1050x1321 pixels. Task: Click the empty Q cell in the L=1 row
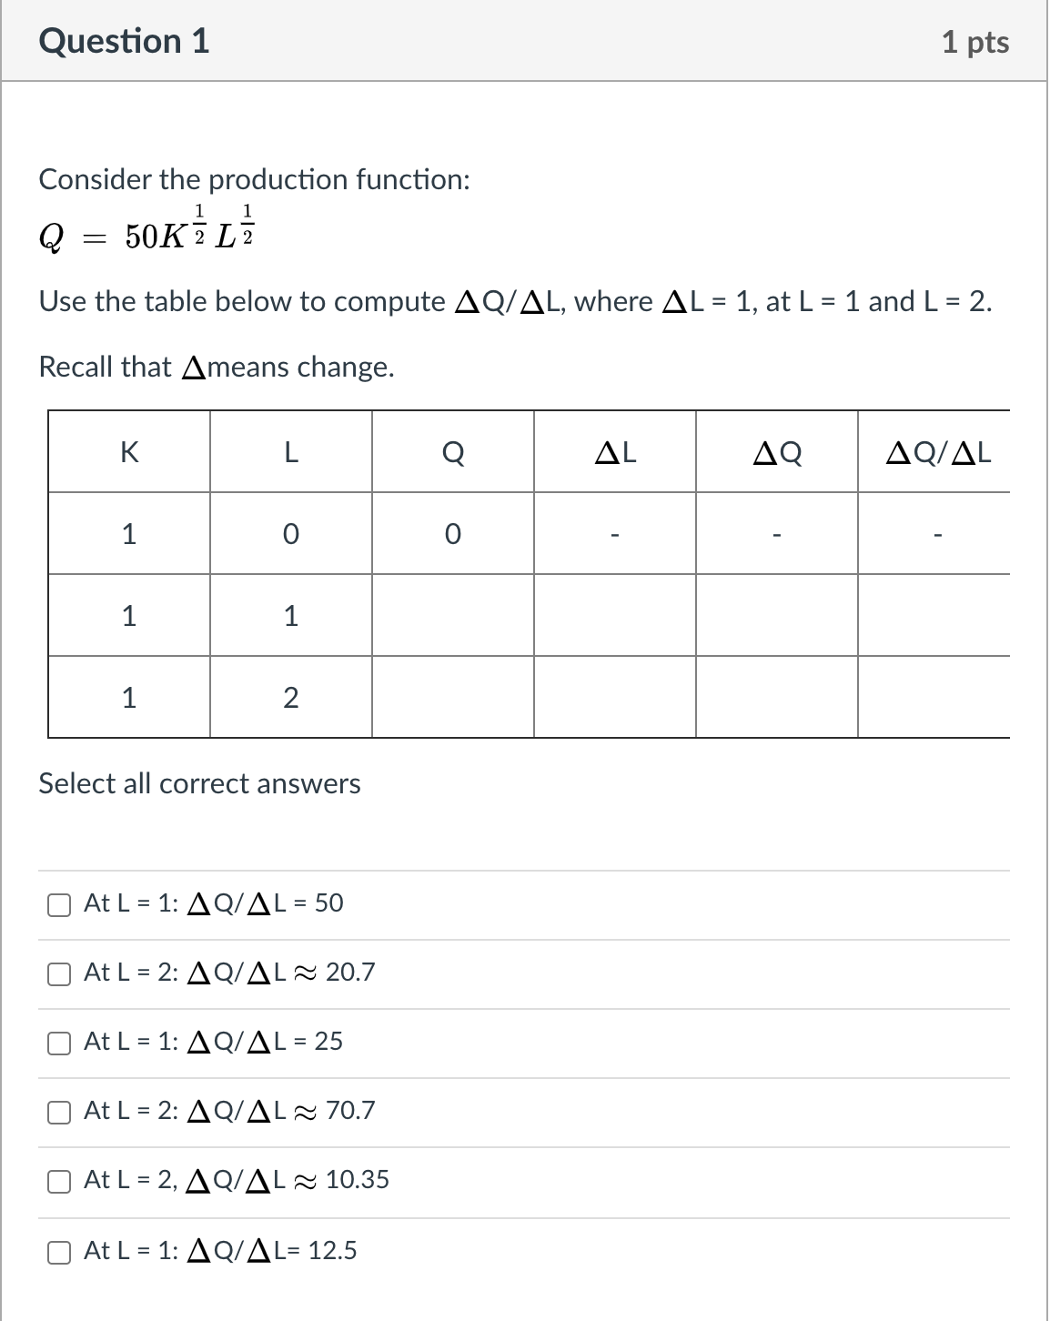click(x=452, y=617)
